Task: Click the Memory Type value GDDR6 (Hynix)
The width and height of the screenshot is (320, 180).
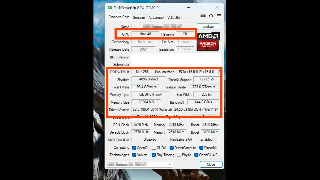Action: click(151, 94)
